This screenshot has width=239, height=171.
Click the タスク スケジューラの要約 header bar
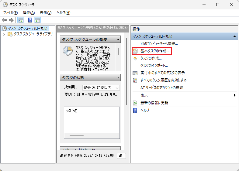[x=93, y=28]
